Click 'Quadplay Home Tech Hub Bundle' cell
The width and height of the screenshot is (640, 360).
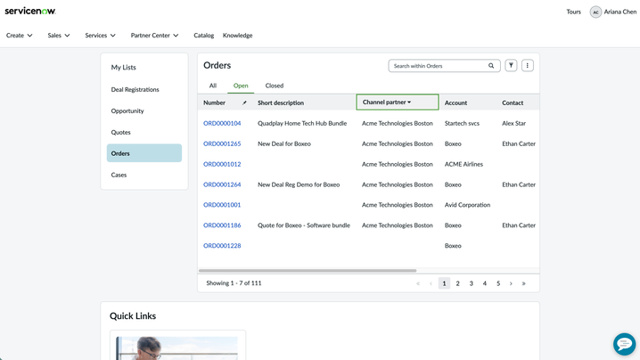(x=302, y=123)
